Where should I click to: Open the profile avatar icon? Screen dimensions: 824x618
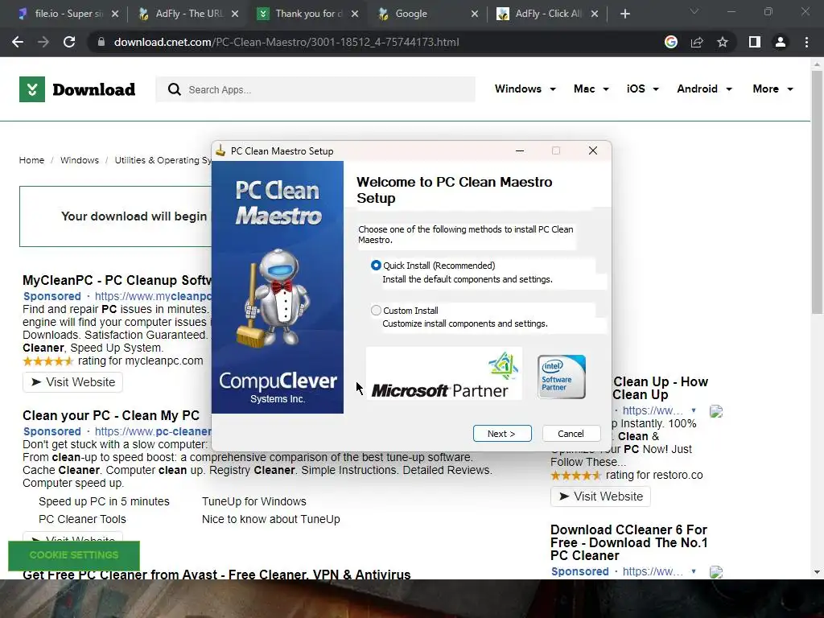(x=781, y=42)
